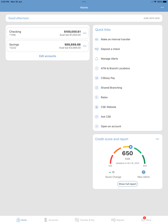The height and width of the screenshot is (224, 168).
Task: Tap the ATM & Branch Locations pin icon
Action: [97, 69]
